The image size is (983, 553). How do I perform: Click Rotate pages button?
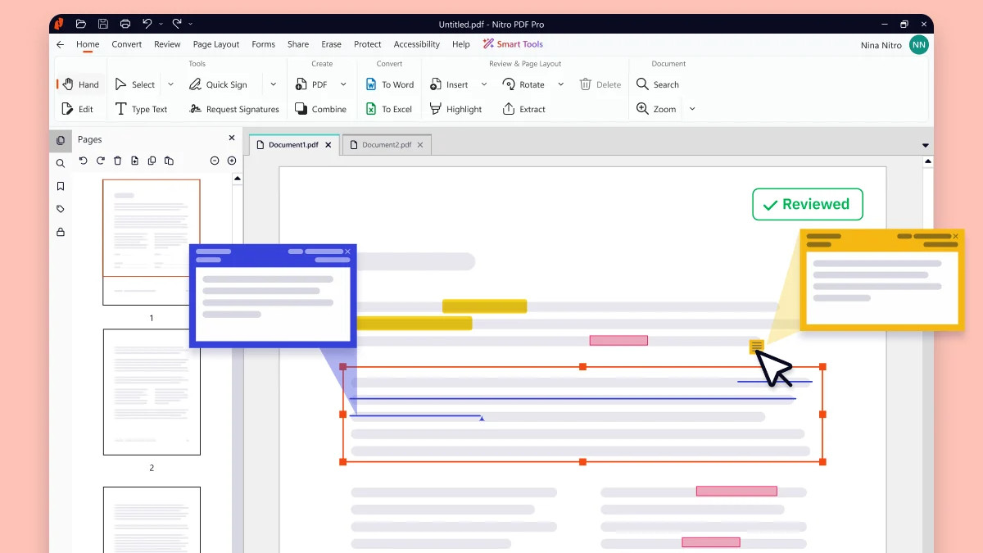click(x=523, y=84)
